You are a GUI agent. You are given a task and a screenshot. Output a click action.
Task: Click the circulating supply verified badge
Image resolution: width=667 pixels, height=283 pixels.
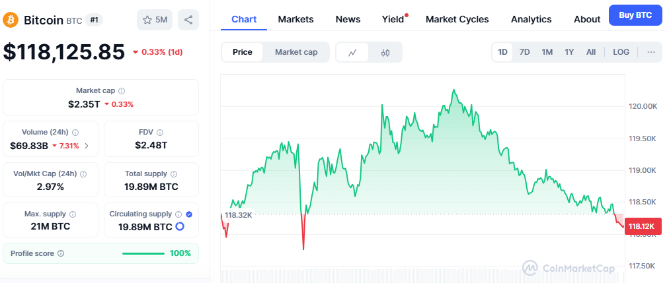(x=189, y=214)
